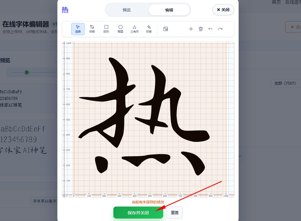Screen dimensions: 301x221
Task: Select the 选择 arrow tool
Action: coord(78,29)
